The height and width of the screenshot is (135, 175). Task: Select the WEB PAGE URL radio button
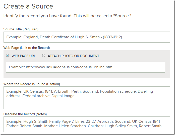tap(8, 56)
